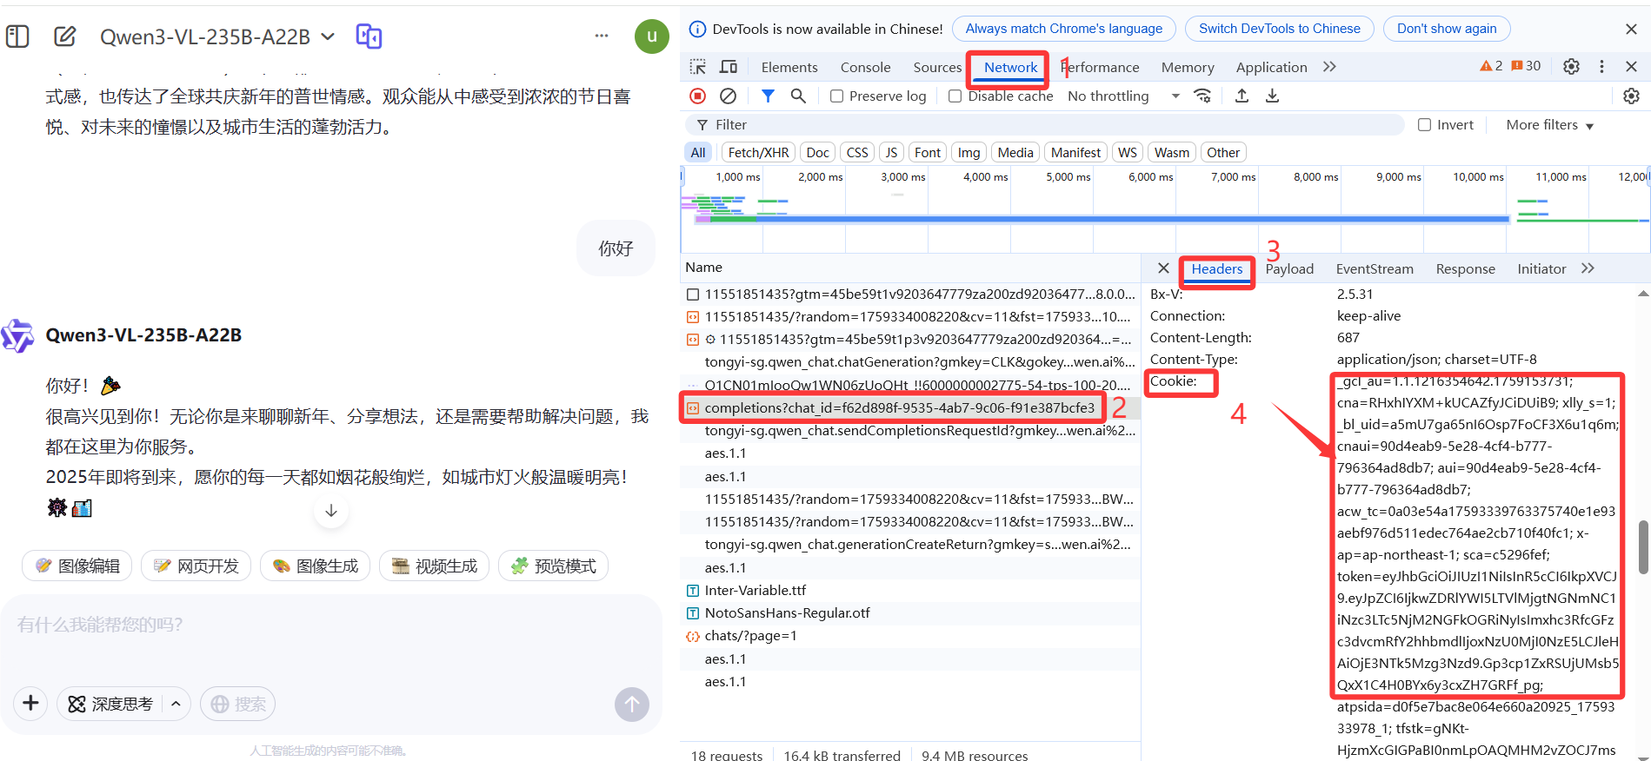Screen dimensions: 1651x761
Task: Open search in the Network panel
Action: coord(798,96)
